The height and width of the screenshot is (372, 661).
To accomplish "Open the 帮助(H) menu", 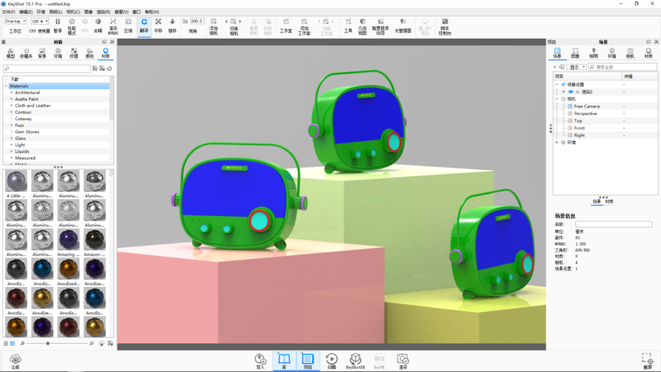I will point(152,12).
